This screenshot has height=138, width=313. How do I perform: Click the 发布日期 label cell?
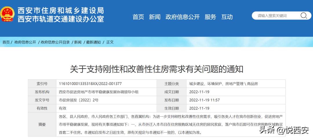point(172,100)
